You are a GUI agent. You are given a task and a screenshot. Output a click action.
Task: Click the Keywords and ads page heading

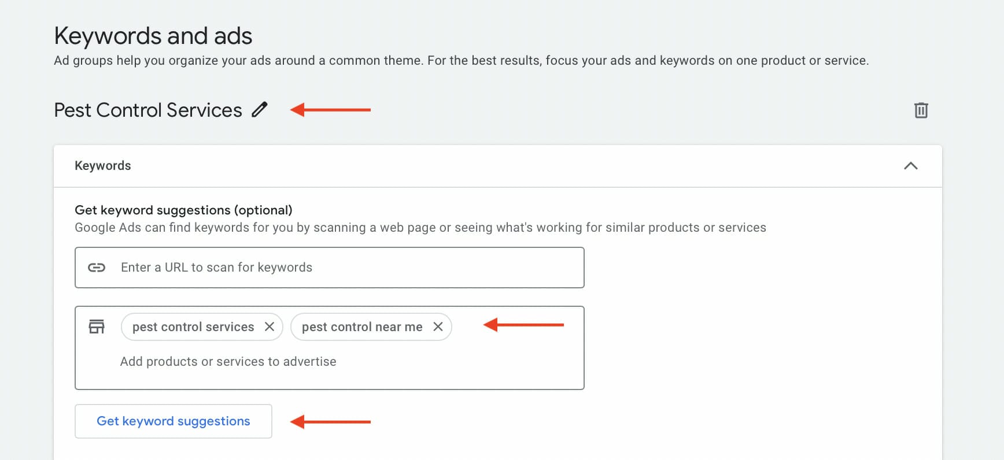coord(153,36)
